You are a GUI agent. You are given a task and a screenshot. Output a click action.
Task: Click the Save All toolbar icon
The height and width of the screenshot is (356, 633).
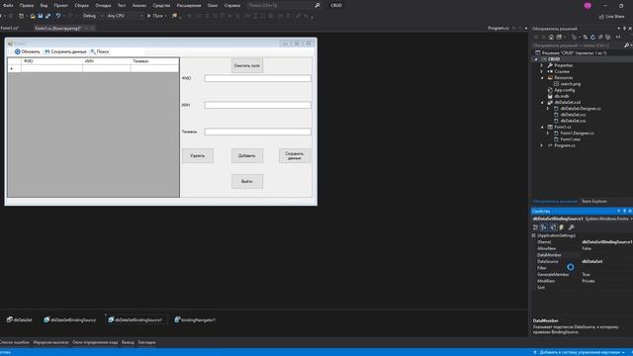coord(48,16)
